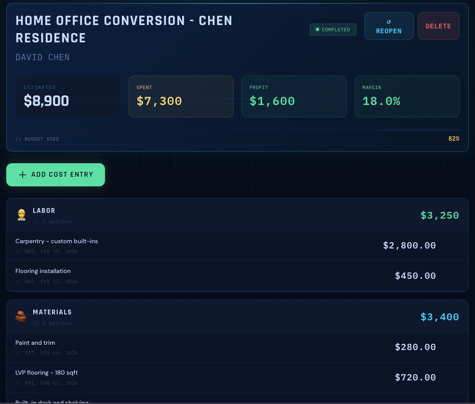Click the green status dot in COMPLETED badge

click(317, 29)
